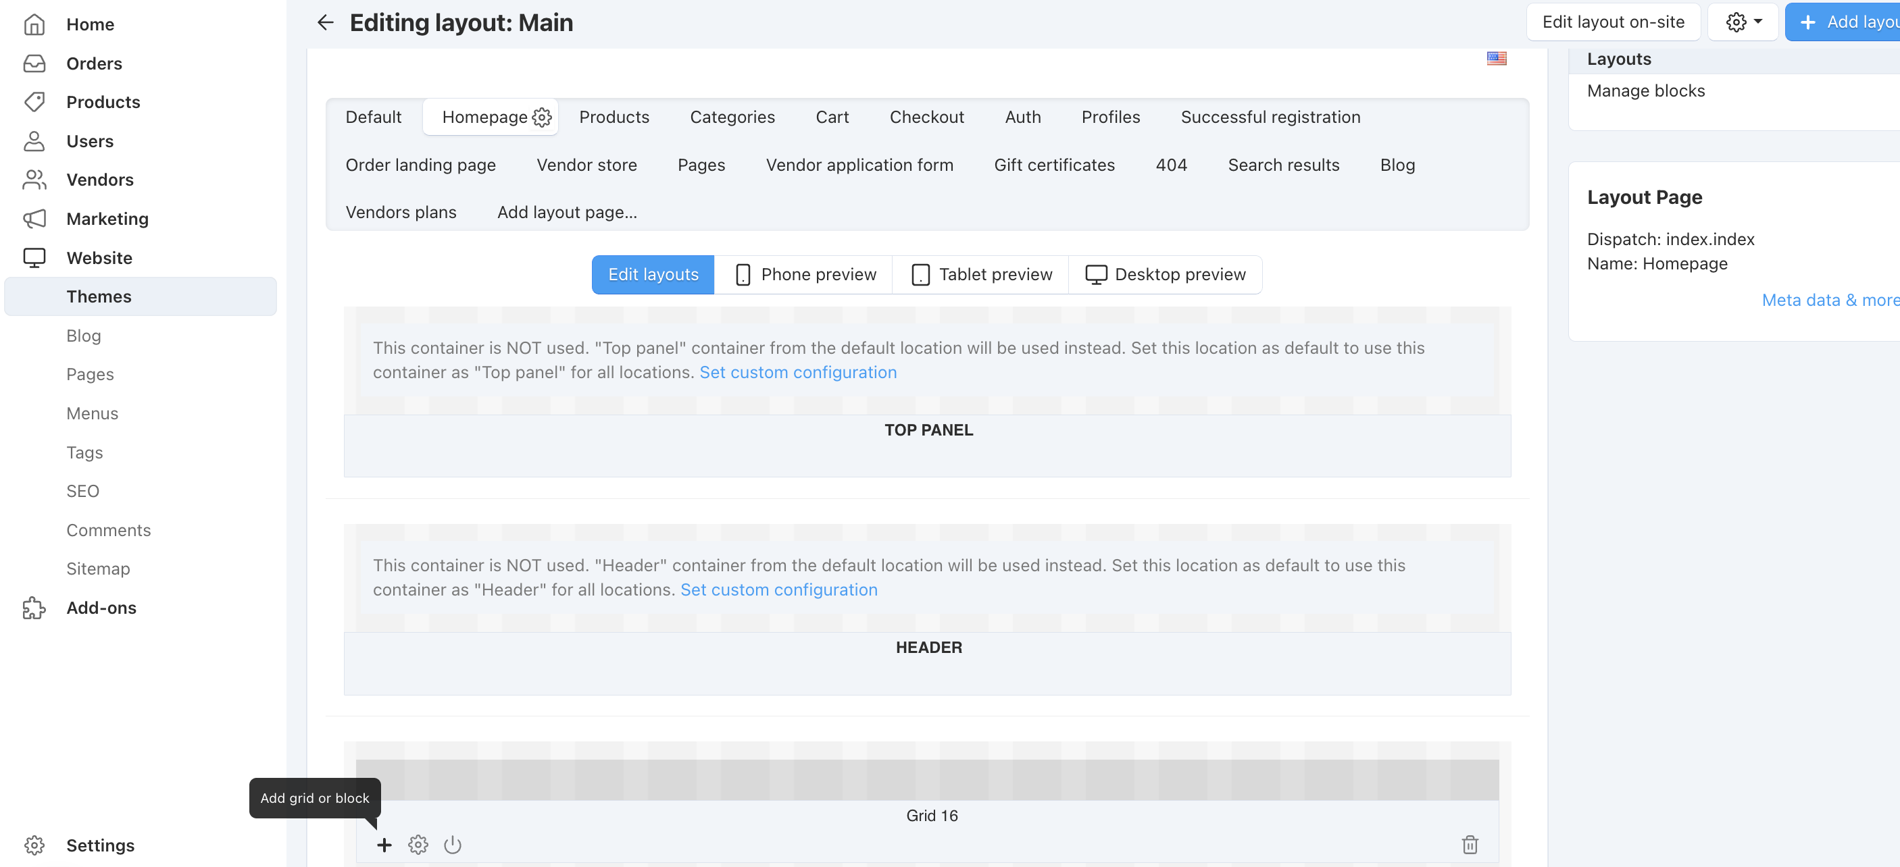
Task: Click the Products tag icon
Action: pos(34,102)
